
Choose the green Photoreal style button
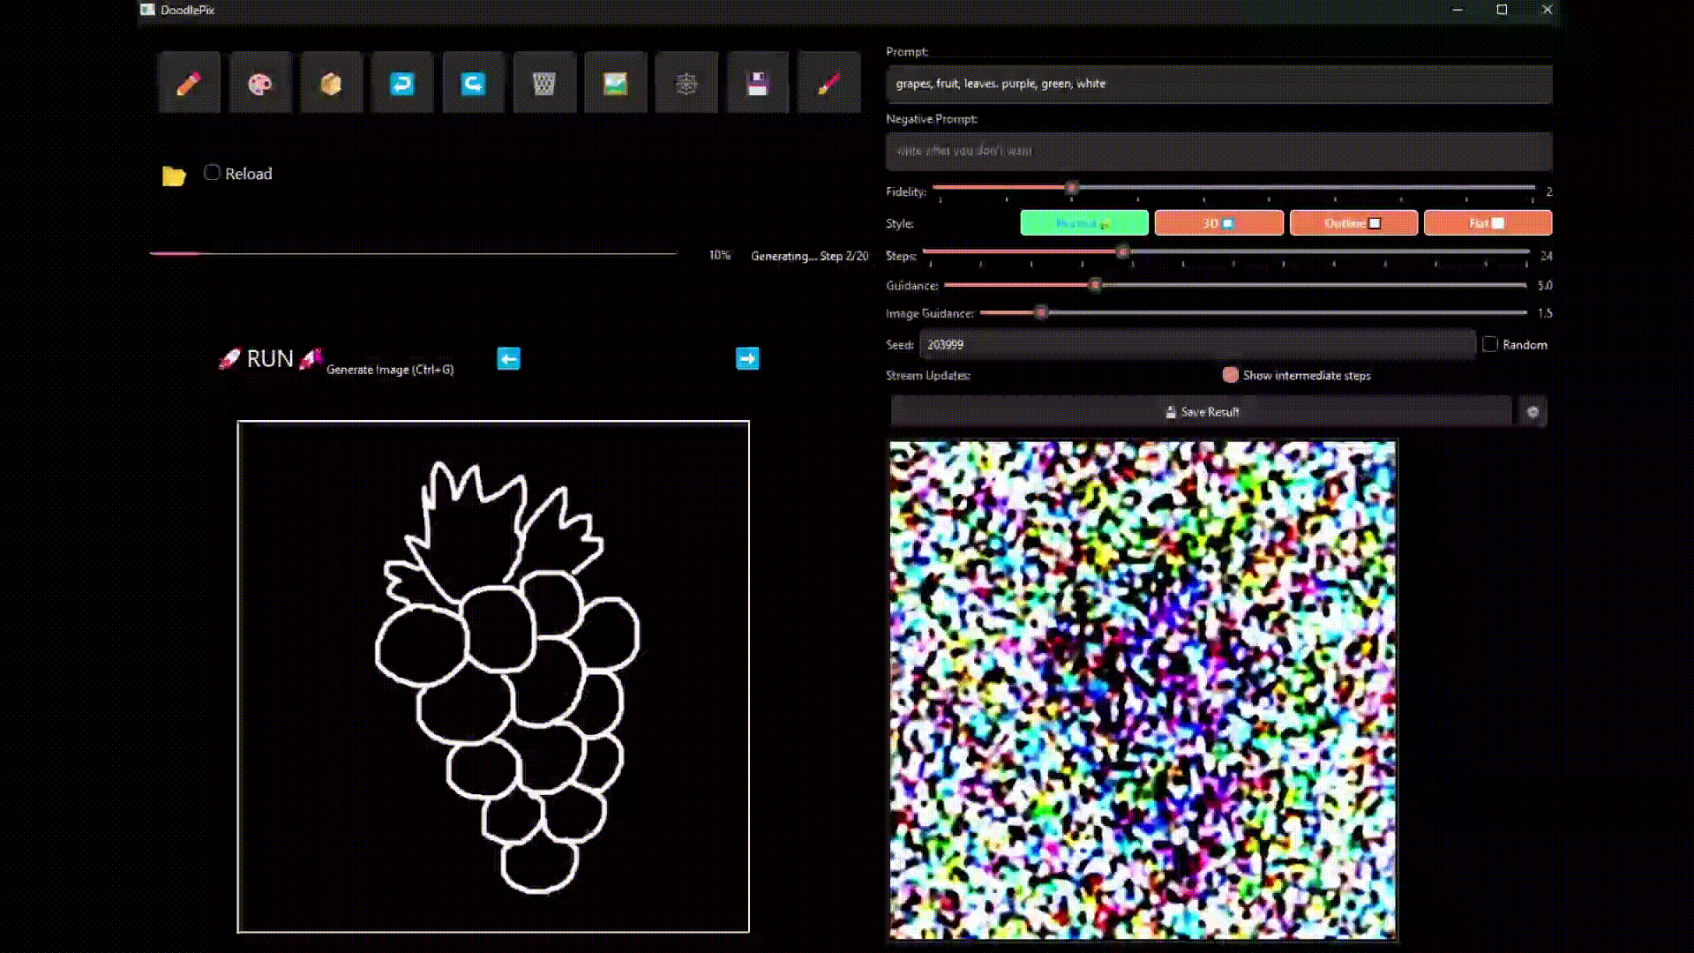[x=1084, y=223]
